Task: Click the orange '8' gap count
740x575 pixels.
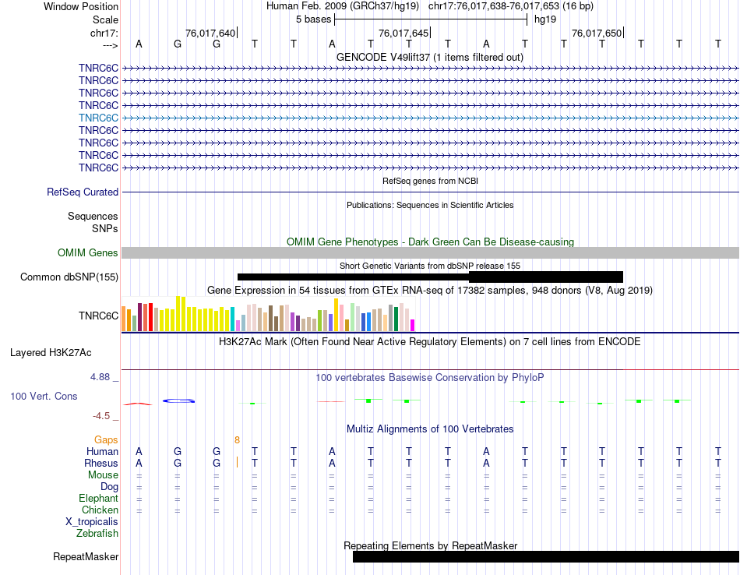Action: (x=237, y=440)
